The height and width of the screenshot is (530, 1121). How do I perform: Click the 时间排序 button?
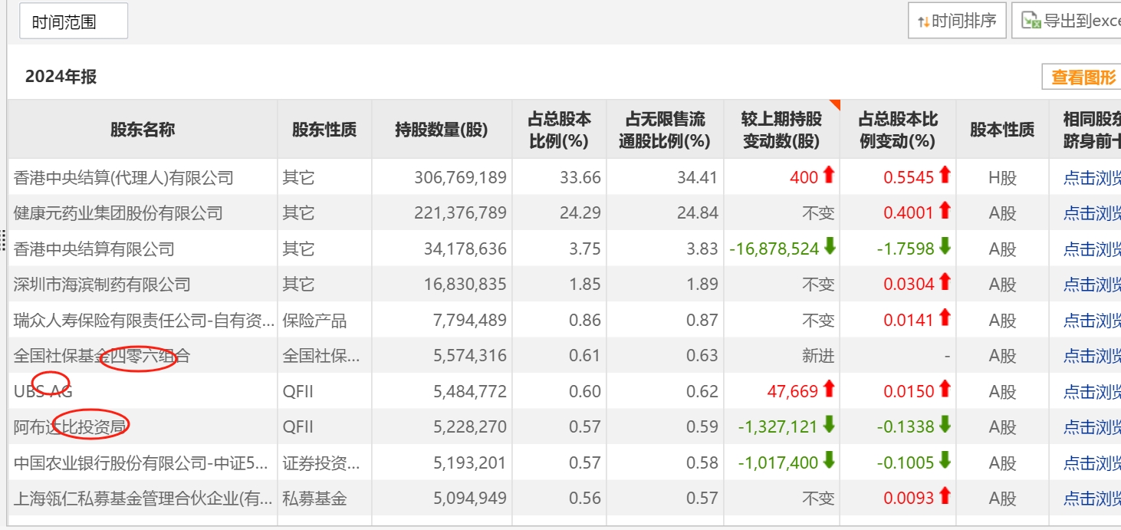coord(956,21)
